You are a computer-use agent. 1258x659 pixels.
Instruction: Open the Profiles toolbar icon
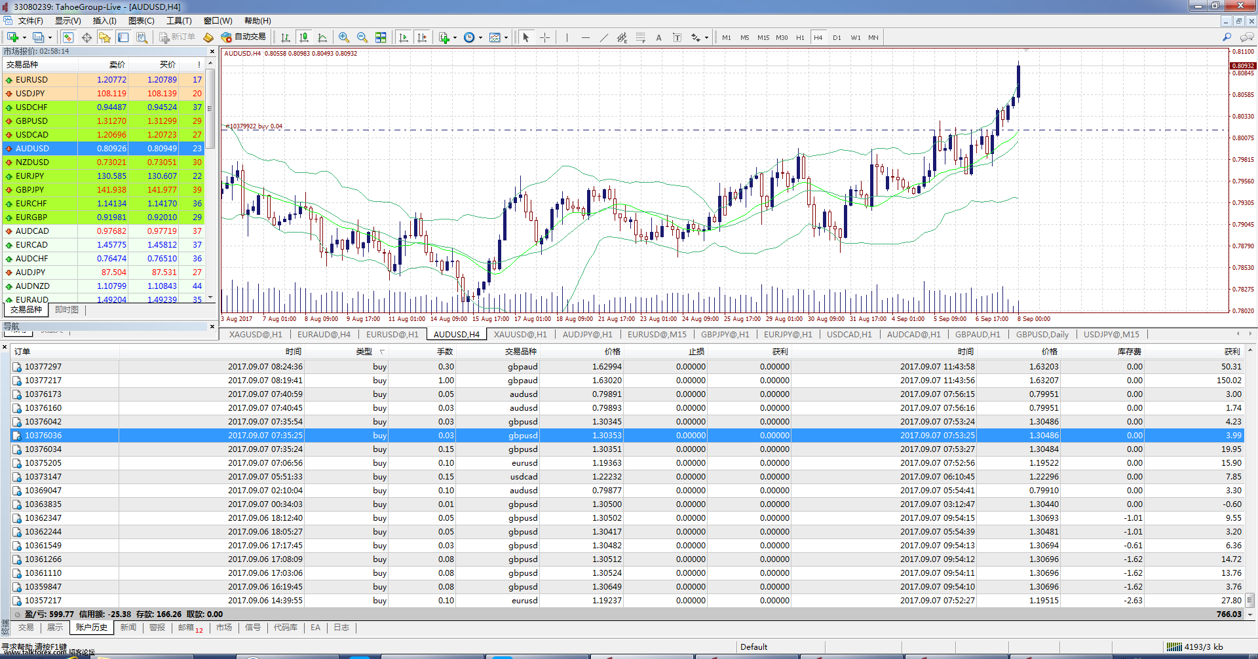(39, 37)
